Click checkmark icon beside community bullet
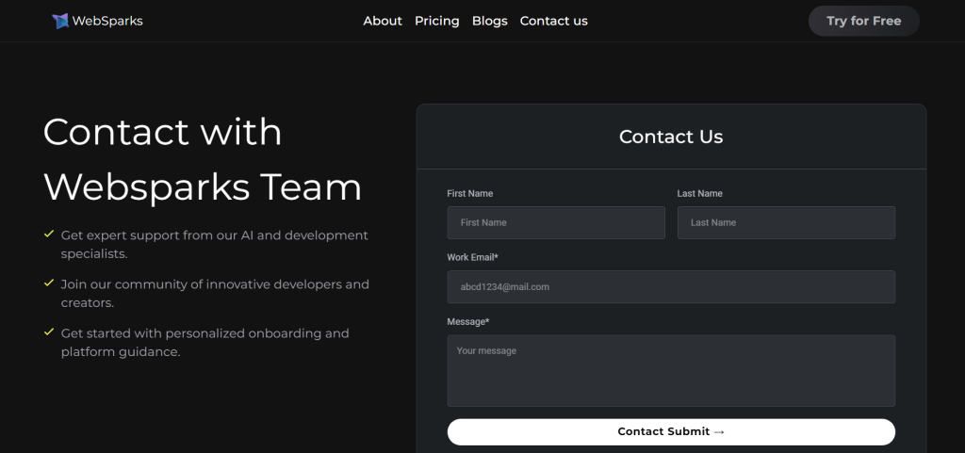This screenshot has width=965, height=453. [x=49, y=283]
